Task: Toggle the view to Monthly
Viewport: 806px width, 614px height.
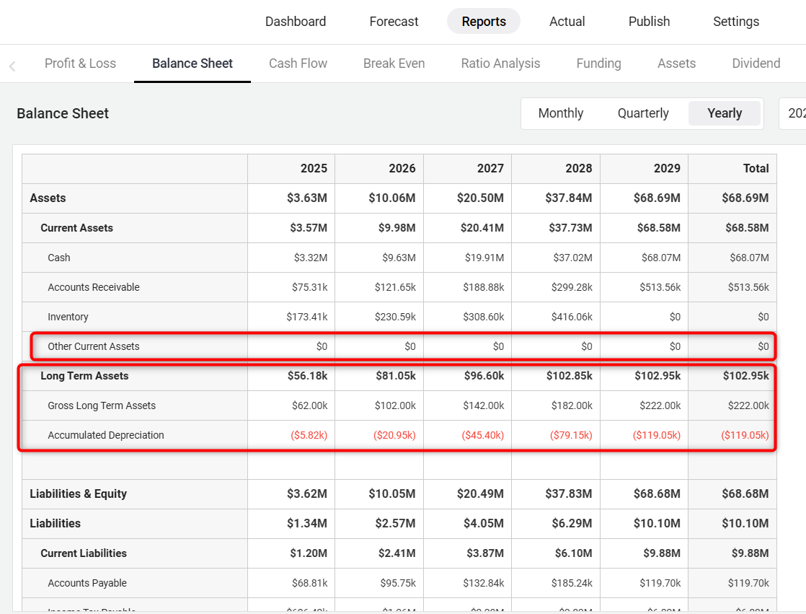Action: [561, 113]
